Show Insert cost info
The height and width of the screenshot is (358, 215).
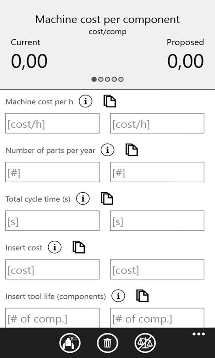coord(54,248)
